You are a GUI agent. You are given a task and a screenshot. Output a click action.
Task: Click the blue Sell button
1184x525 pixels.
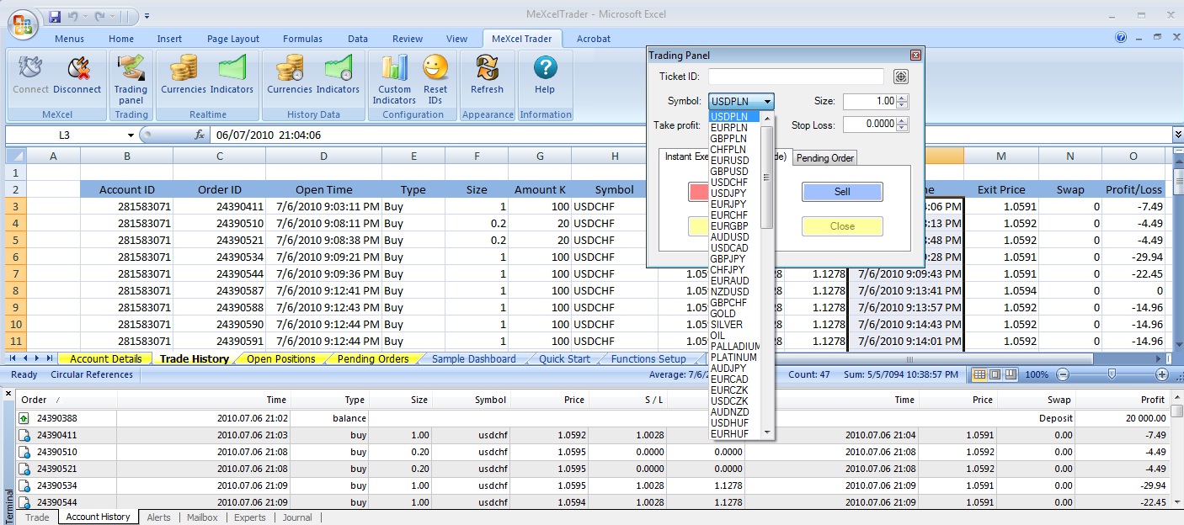[842, 192]
